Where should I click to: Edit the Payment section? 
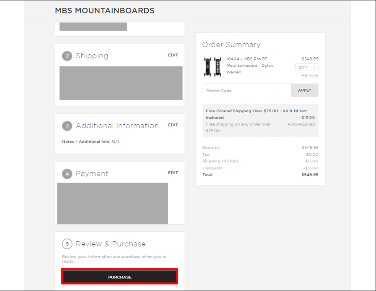[173, 173]
